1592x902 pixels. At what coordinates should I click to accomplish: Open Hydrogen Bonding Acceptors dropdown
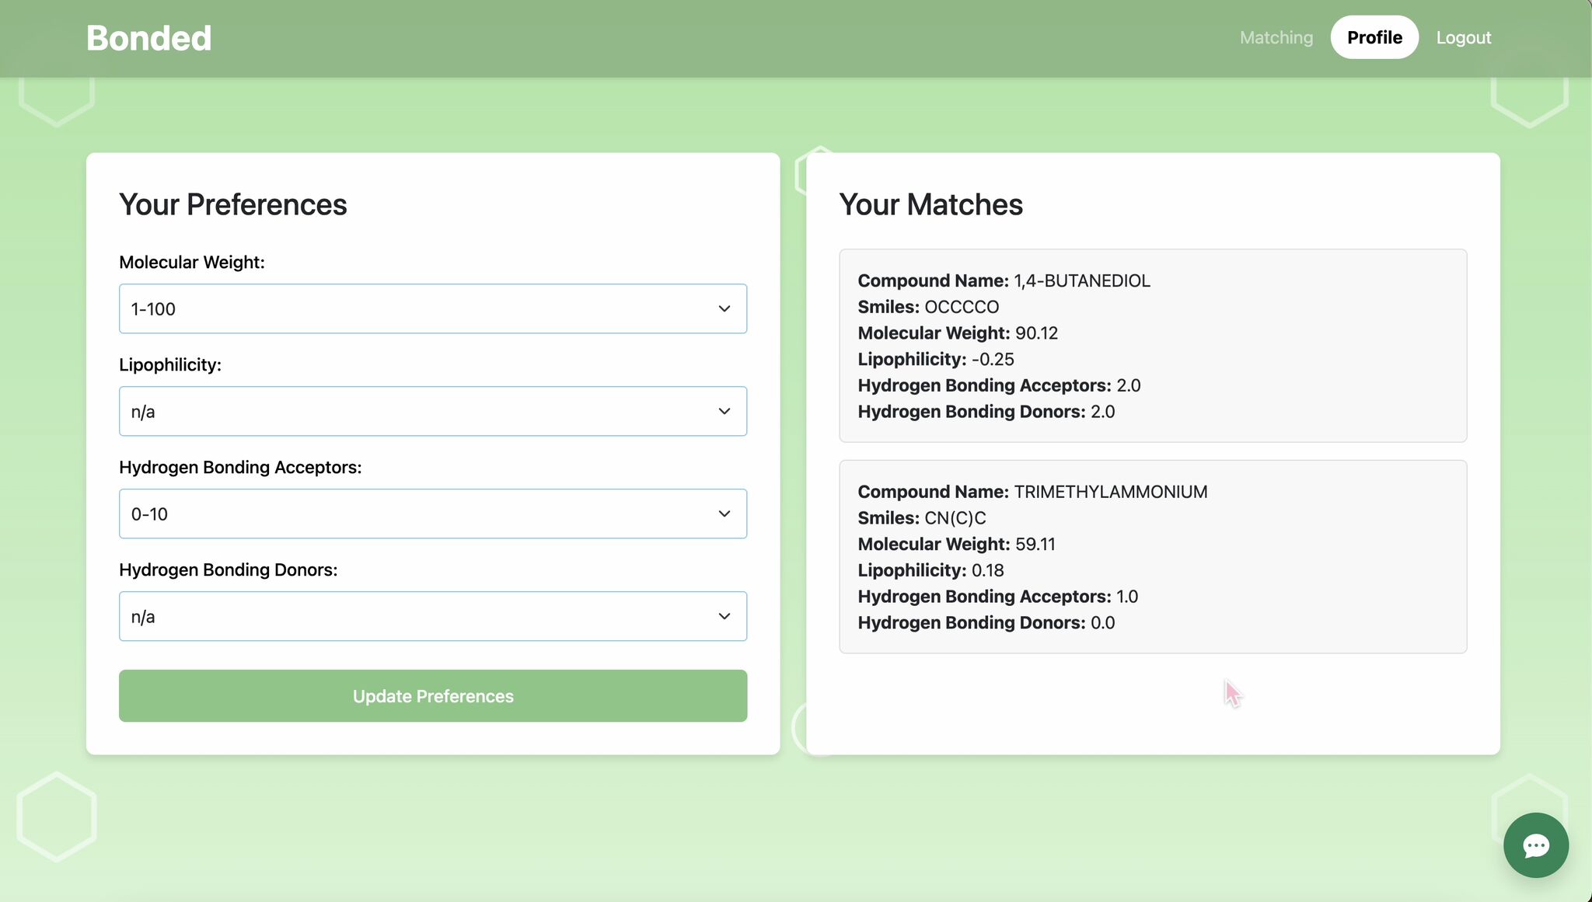pos(433,514)
